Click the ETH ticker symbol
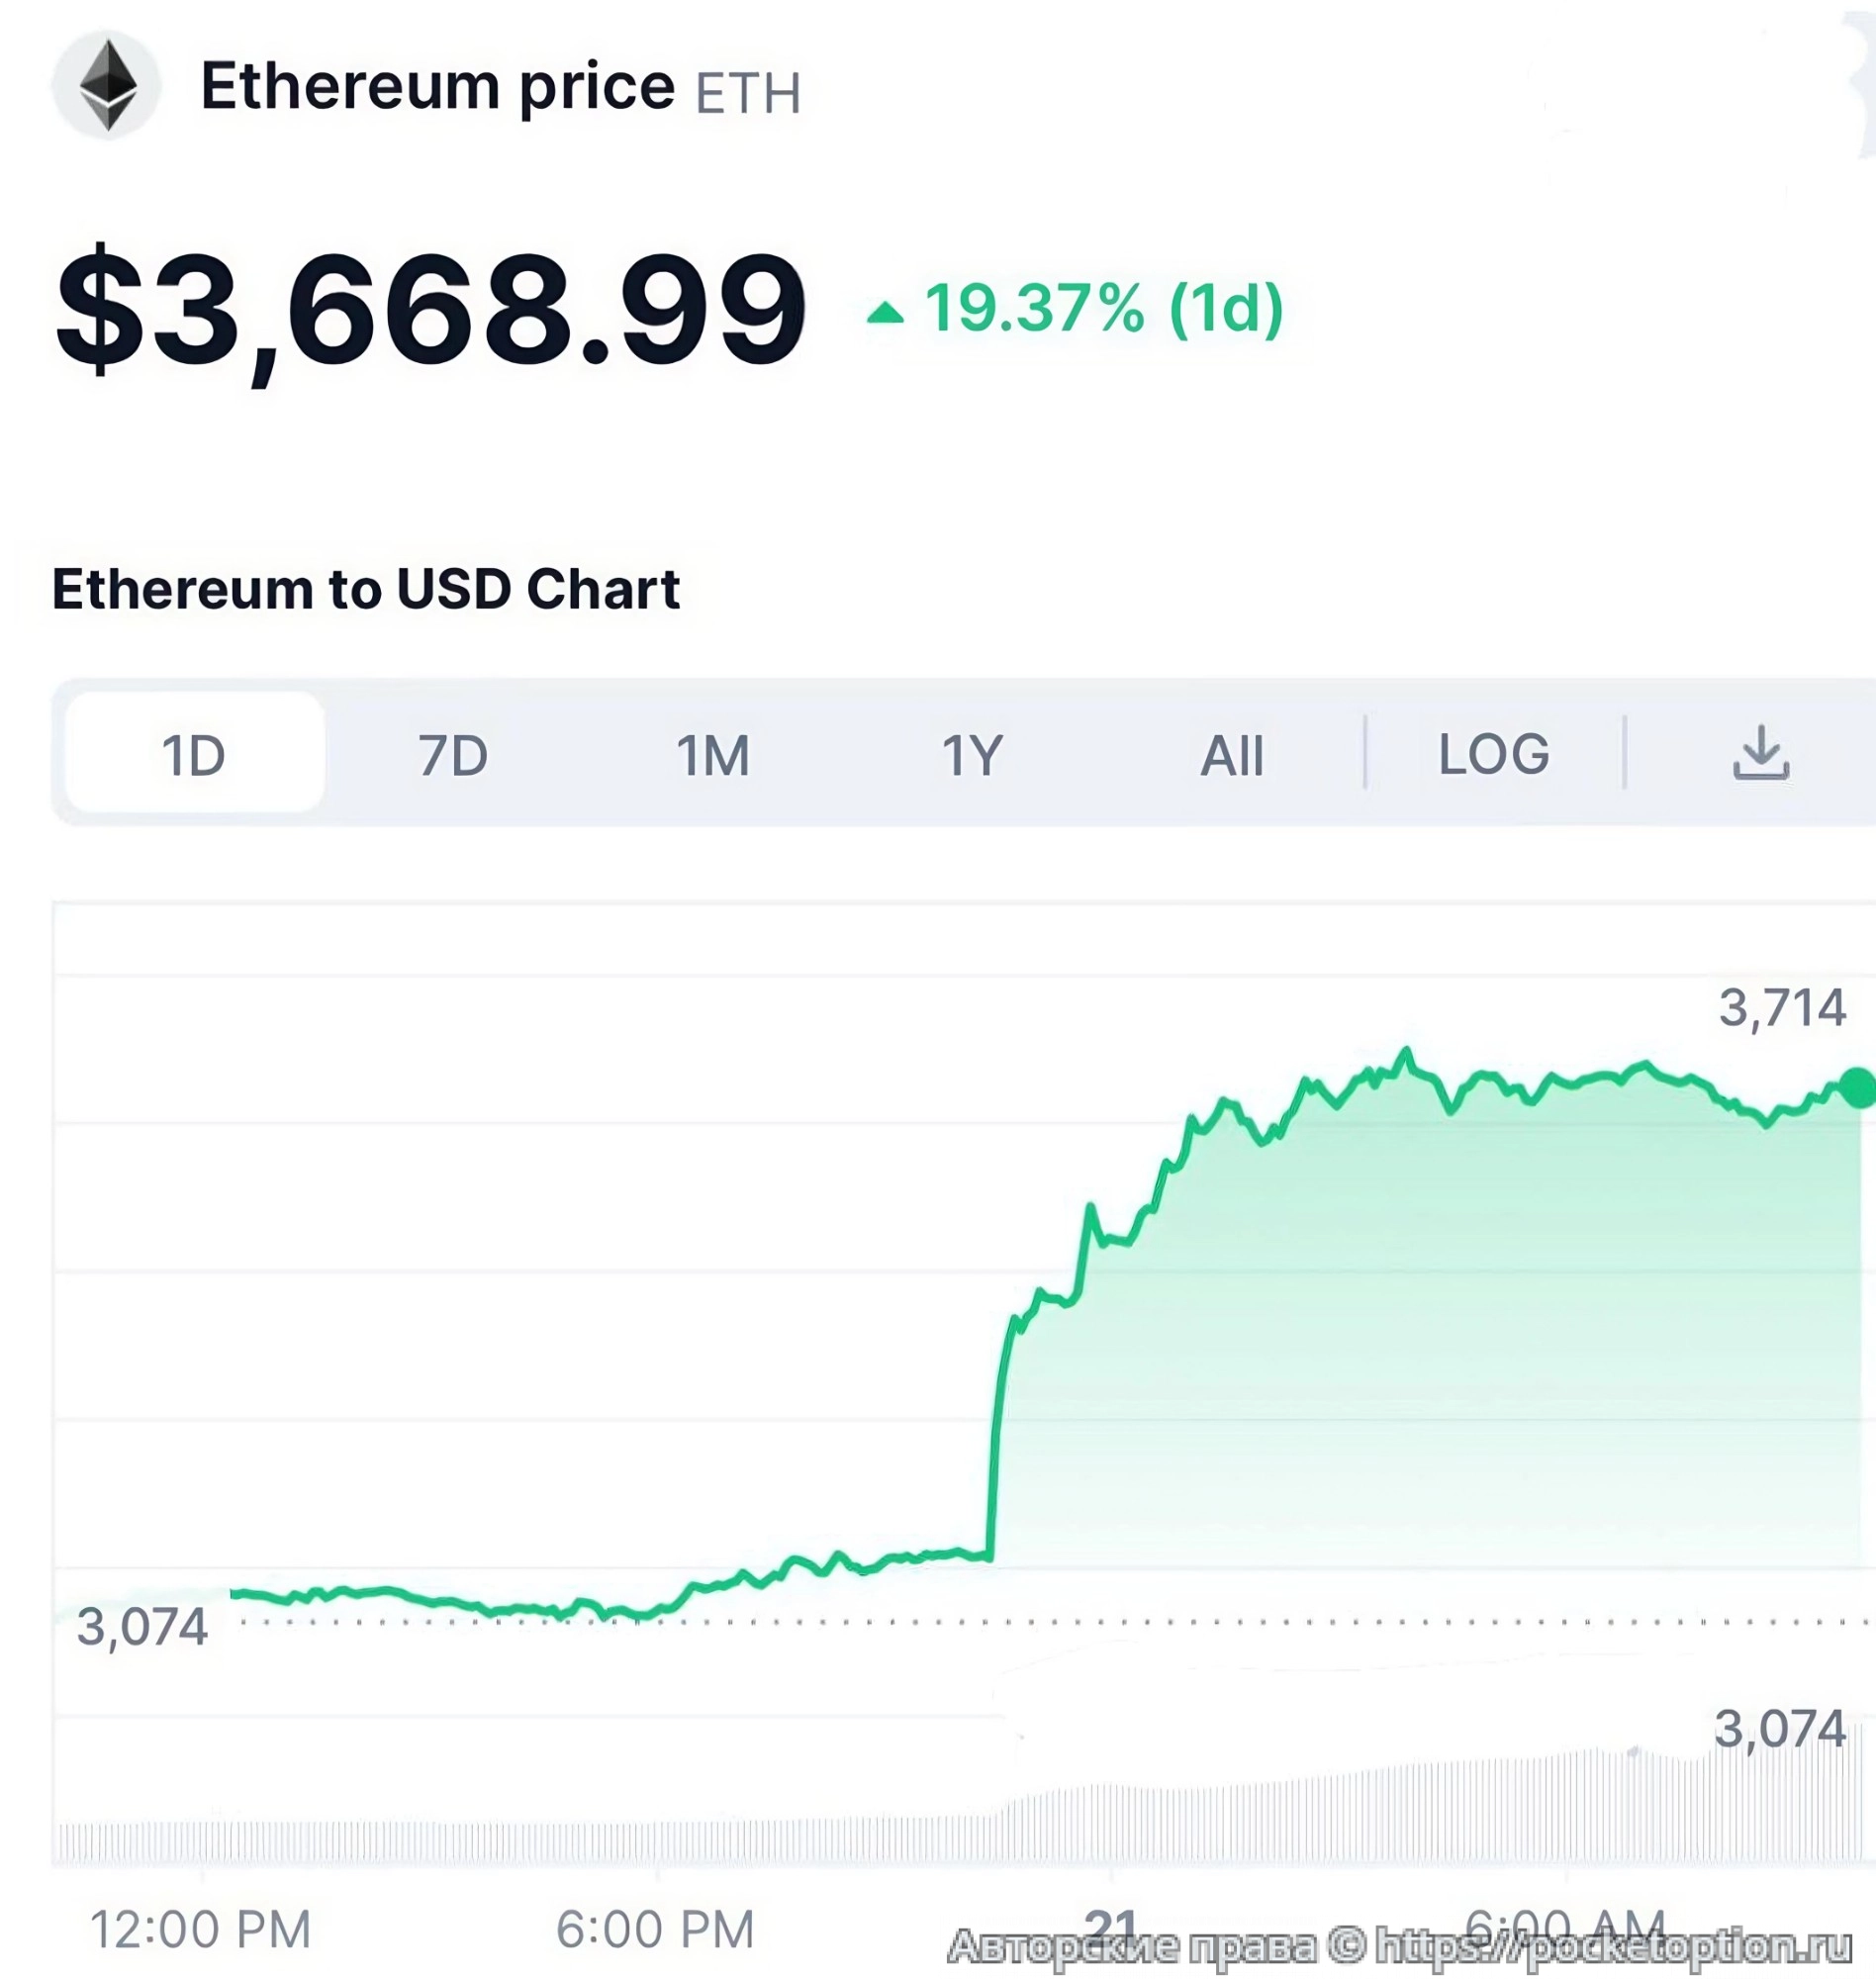The width and height of the screenshot is (1876, 1979). [x=748, y=94]
